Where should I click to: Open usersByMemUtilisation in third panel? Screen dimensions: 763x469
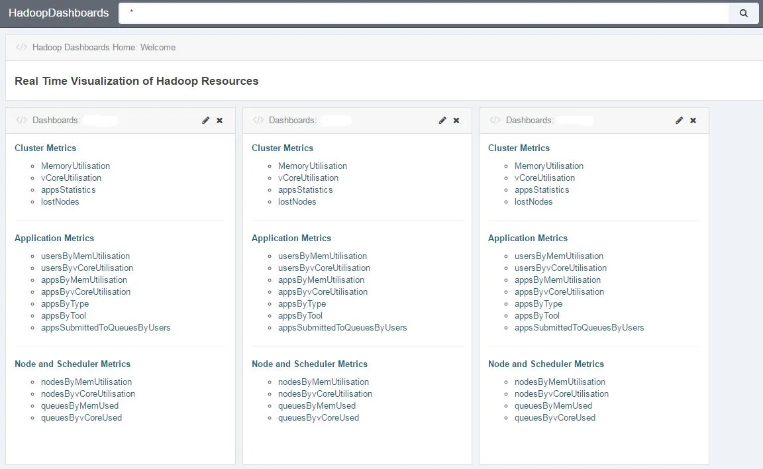(558, 256)
